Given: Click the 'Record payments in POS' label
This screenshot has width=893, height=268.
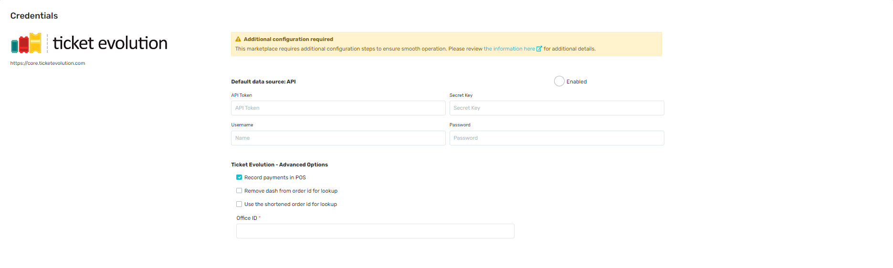Looking at the screenshot, I should click(x=275, y=177).
